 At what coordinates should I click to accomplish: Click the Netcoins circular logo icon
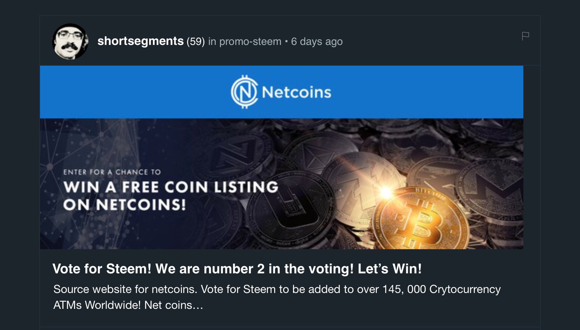(244, 92)
